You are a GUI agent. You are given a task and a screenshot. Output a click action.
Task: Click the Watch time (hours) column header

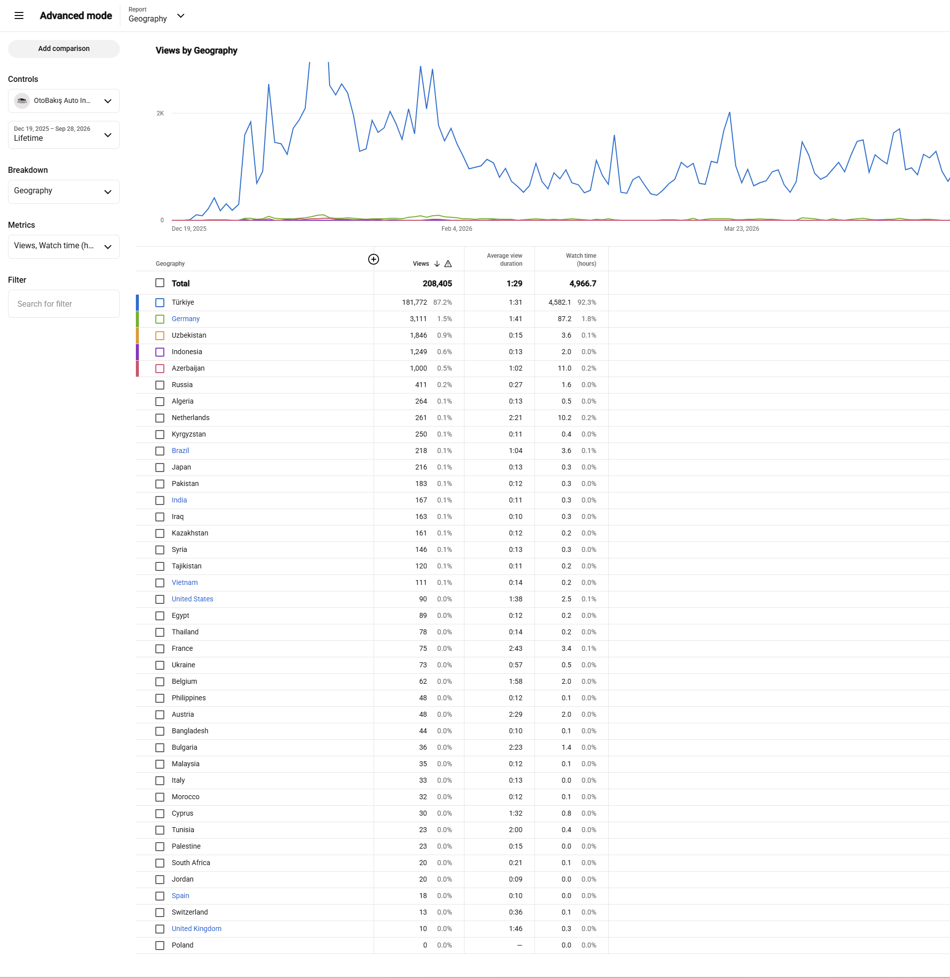click(581, 260)
